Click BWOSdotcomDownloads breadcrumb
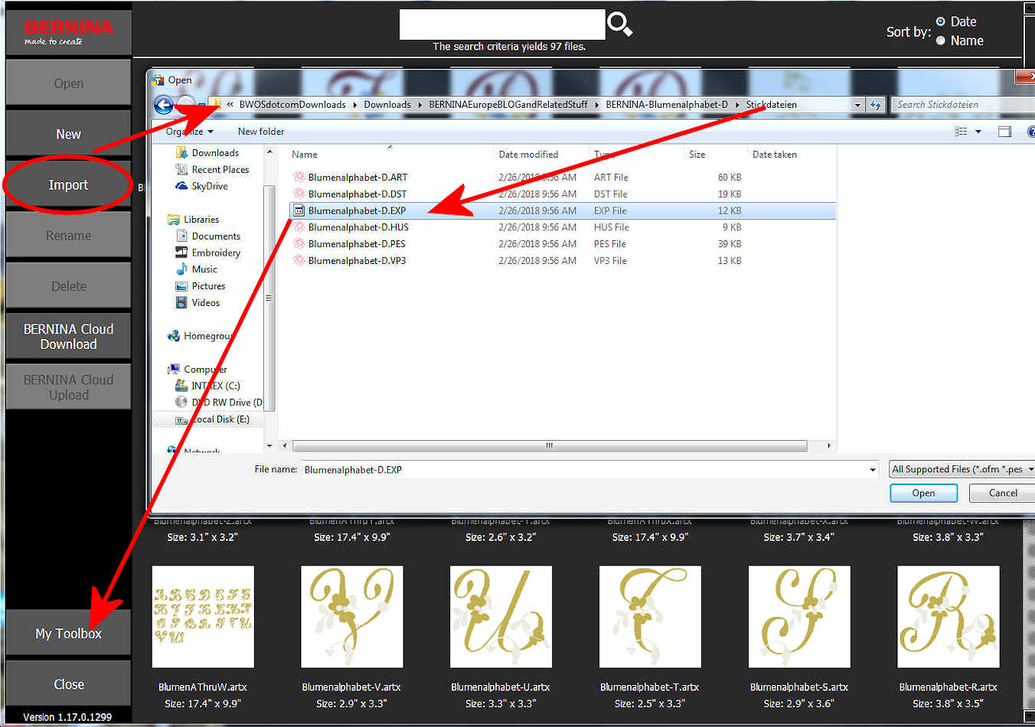This screenshot has width=1035, height=727. click(x=292, y=105)
